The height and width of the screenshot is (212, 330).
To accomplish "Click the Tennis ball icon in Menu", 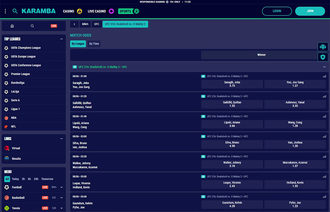I will coord(7,208).
